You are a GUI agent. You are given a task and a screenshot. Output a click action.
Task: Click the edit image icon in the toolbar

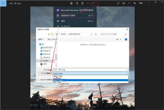[x=71, y=3]
